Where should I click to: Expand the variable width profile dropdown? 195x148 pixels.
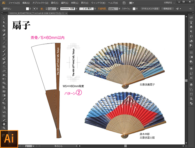point(76,9)
